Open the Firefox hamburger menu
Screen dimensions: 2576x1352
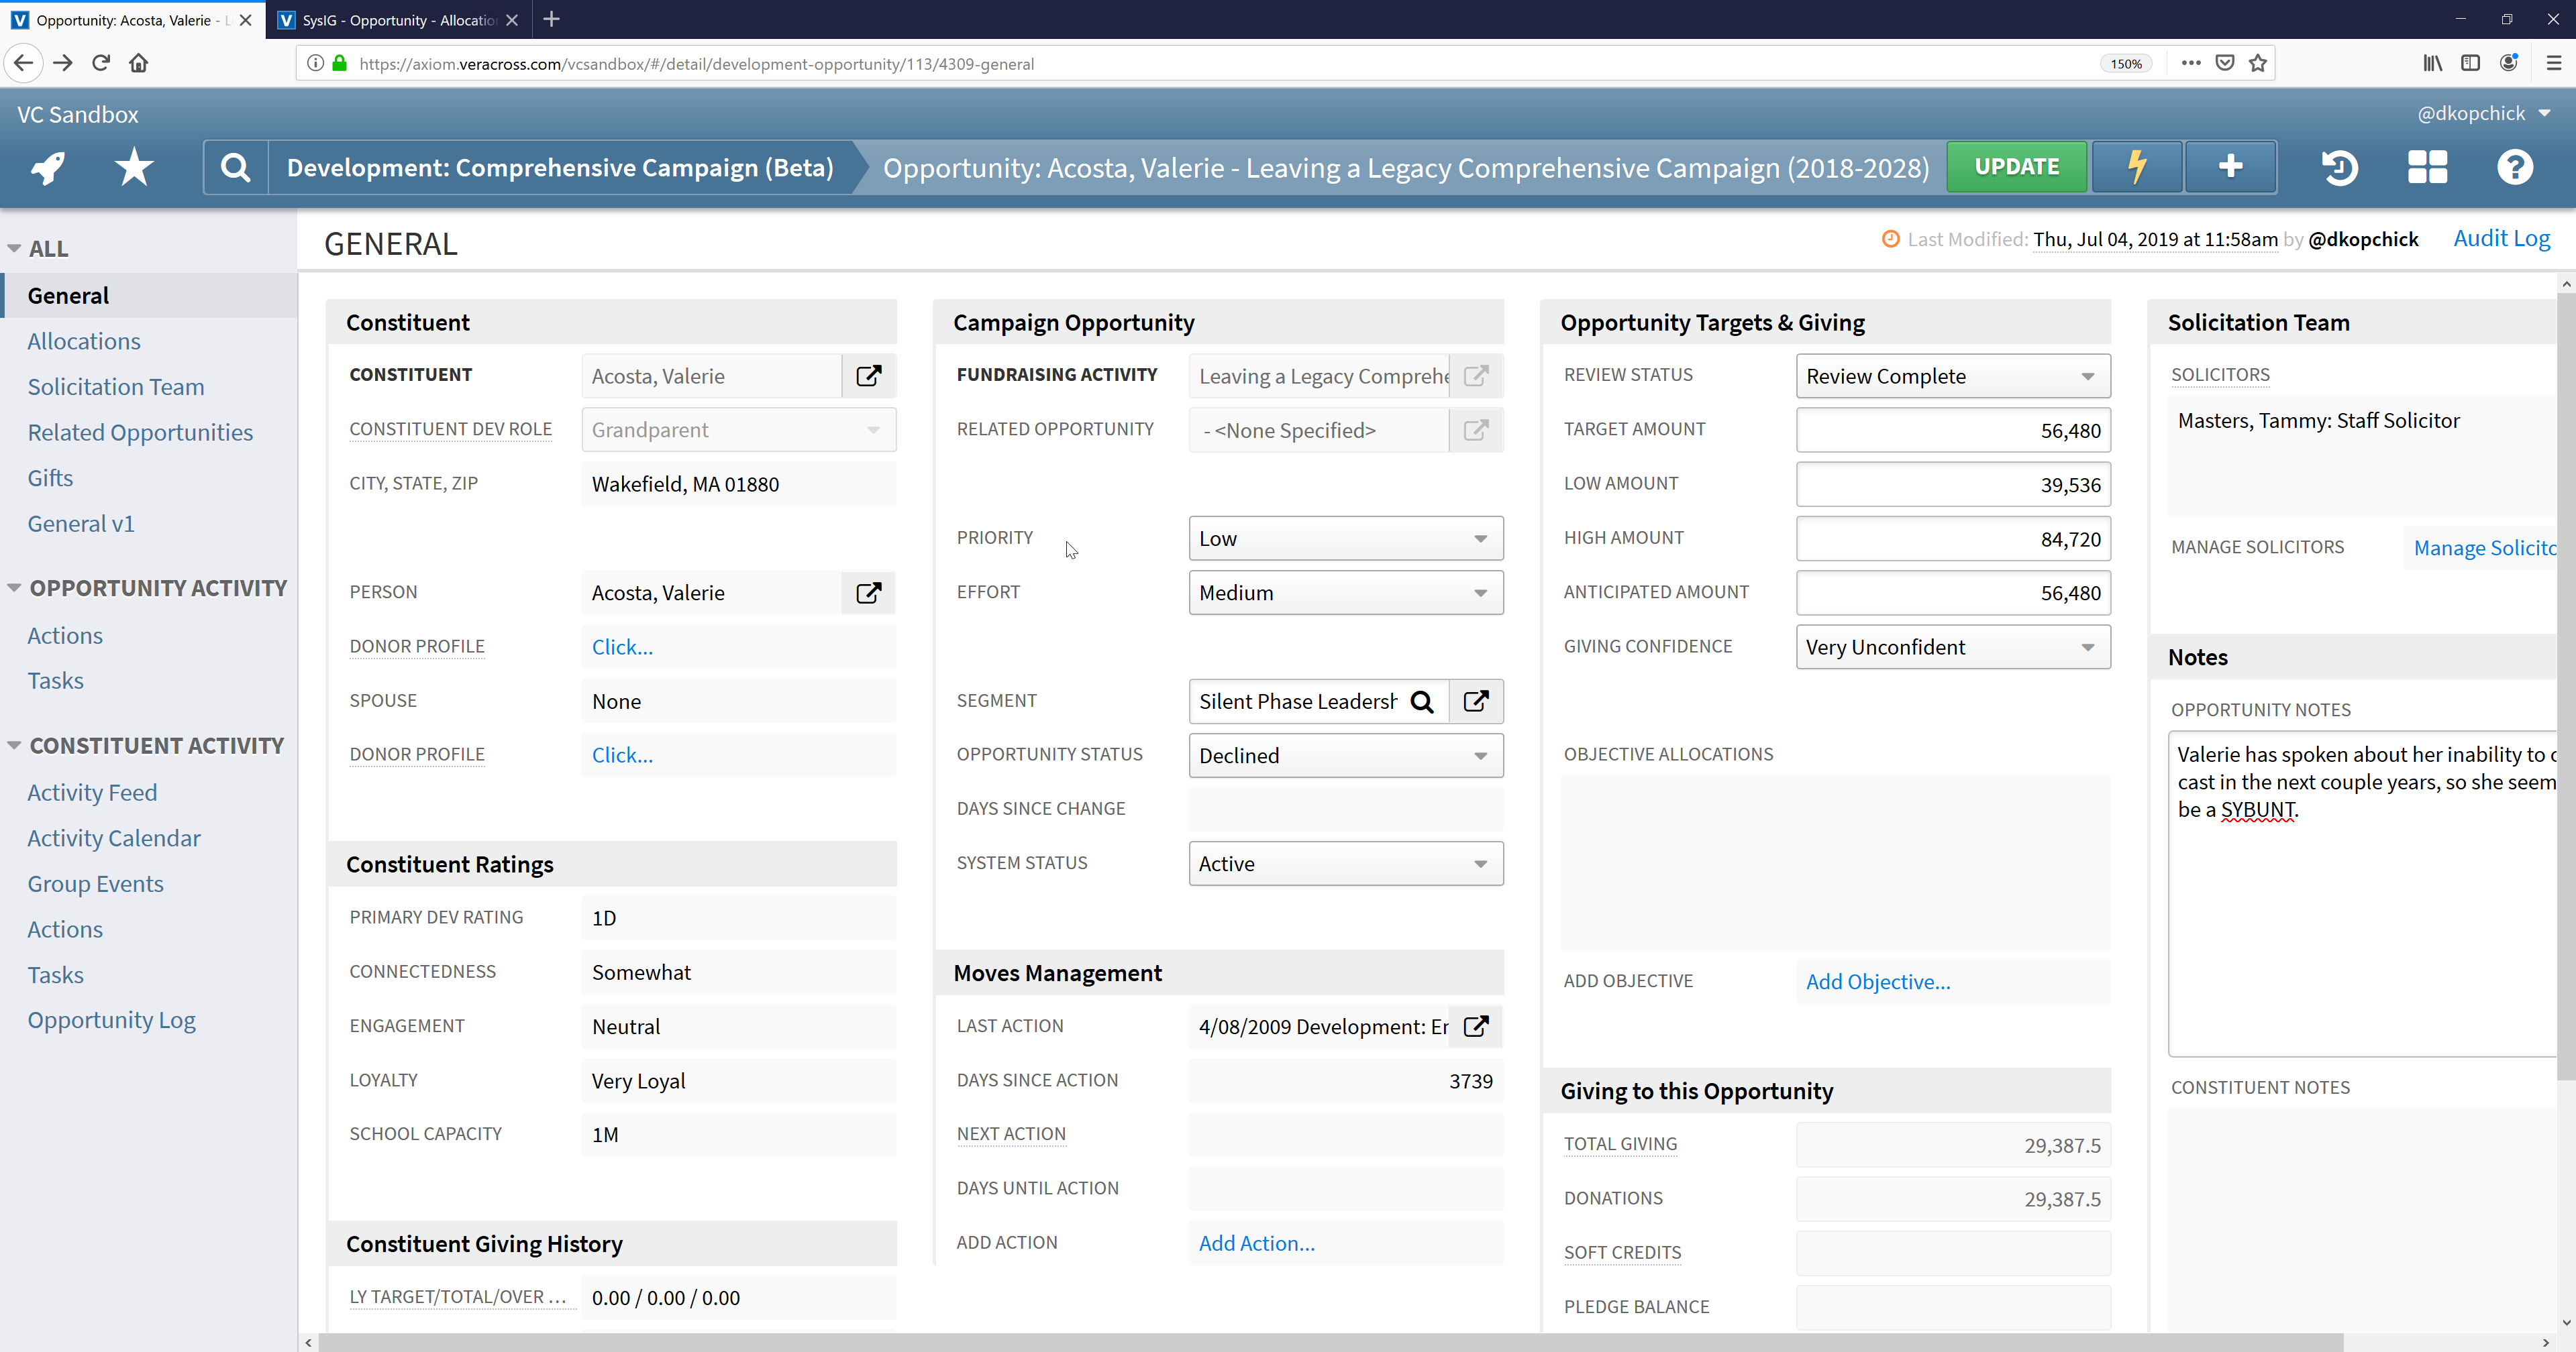(2553, 63)
